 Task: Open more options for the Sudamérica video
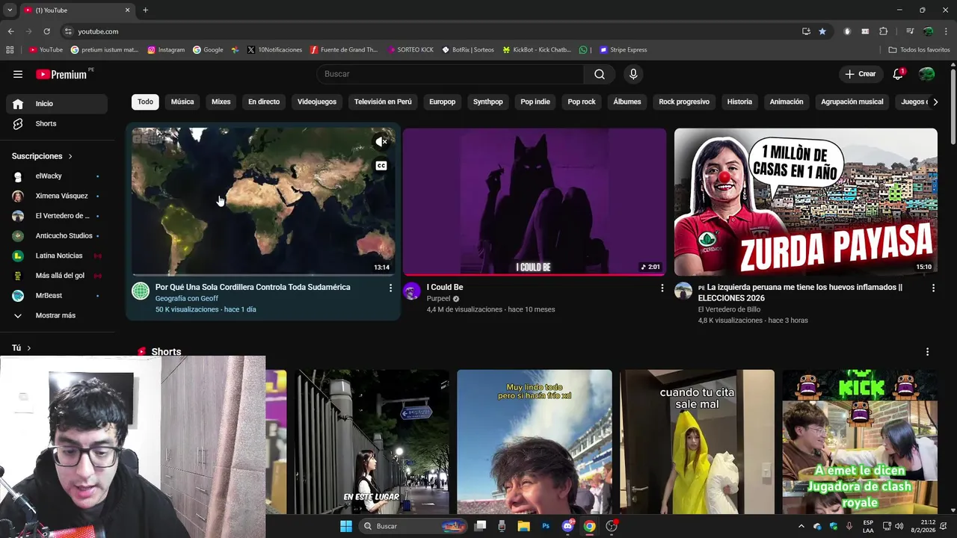pyautogui.click(x=390, y=288)
